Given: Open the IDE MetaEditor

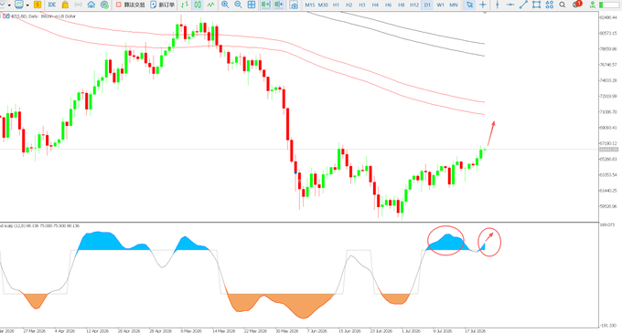Looking at the screenshot, I should point(52,5).
